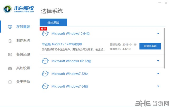Select the Microsoft Windows10 64位 row title

[x=71, y=34]
